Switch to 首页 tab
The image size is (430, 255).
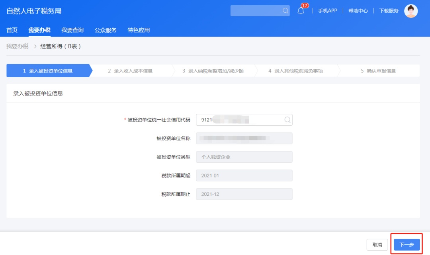point(12,30)
